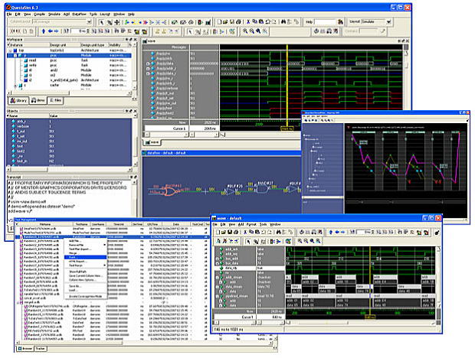Close the Workspace pane
This screenshot has height=358, width=475.
click(135, 40)
